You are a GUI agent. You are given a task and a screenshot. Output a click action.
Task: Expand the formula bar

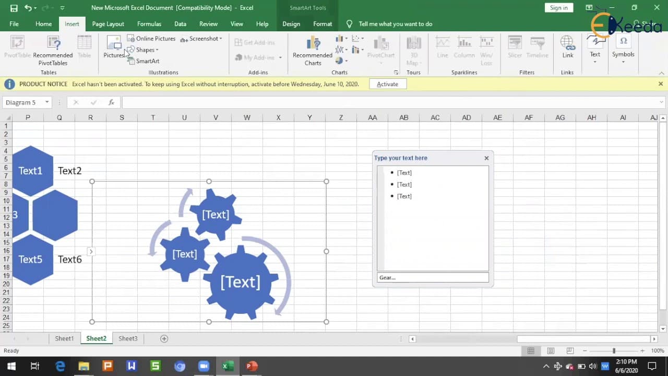pyautogui.click(x=662, y=102)
